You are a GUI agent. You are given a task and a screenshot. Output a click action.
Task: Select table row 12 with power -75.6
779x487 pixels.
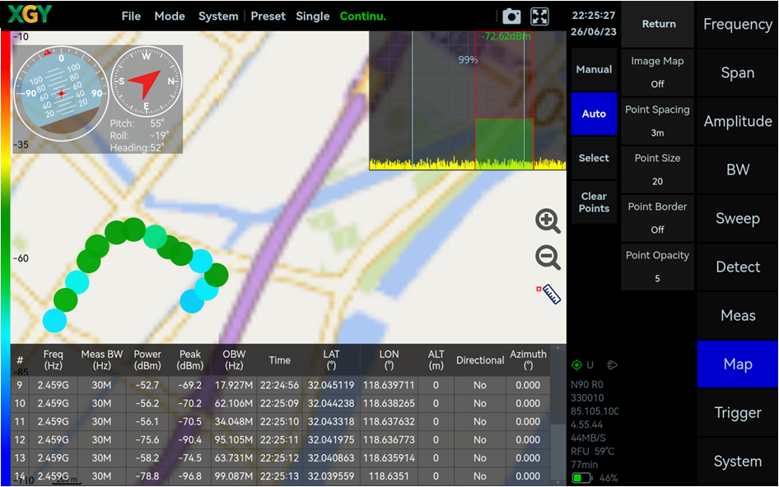coord(280,440)
